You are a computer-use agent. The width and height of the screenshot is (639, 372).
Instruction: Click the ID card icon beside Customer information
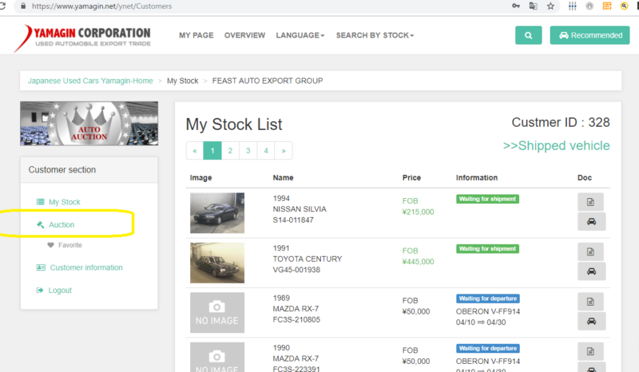[41, 267]
